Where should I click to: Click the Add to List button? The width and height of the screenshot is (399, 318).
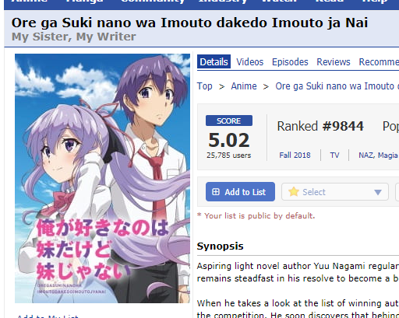[x=240, y=192]
